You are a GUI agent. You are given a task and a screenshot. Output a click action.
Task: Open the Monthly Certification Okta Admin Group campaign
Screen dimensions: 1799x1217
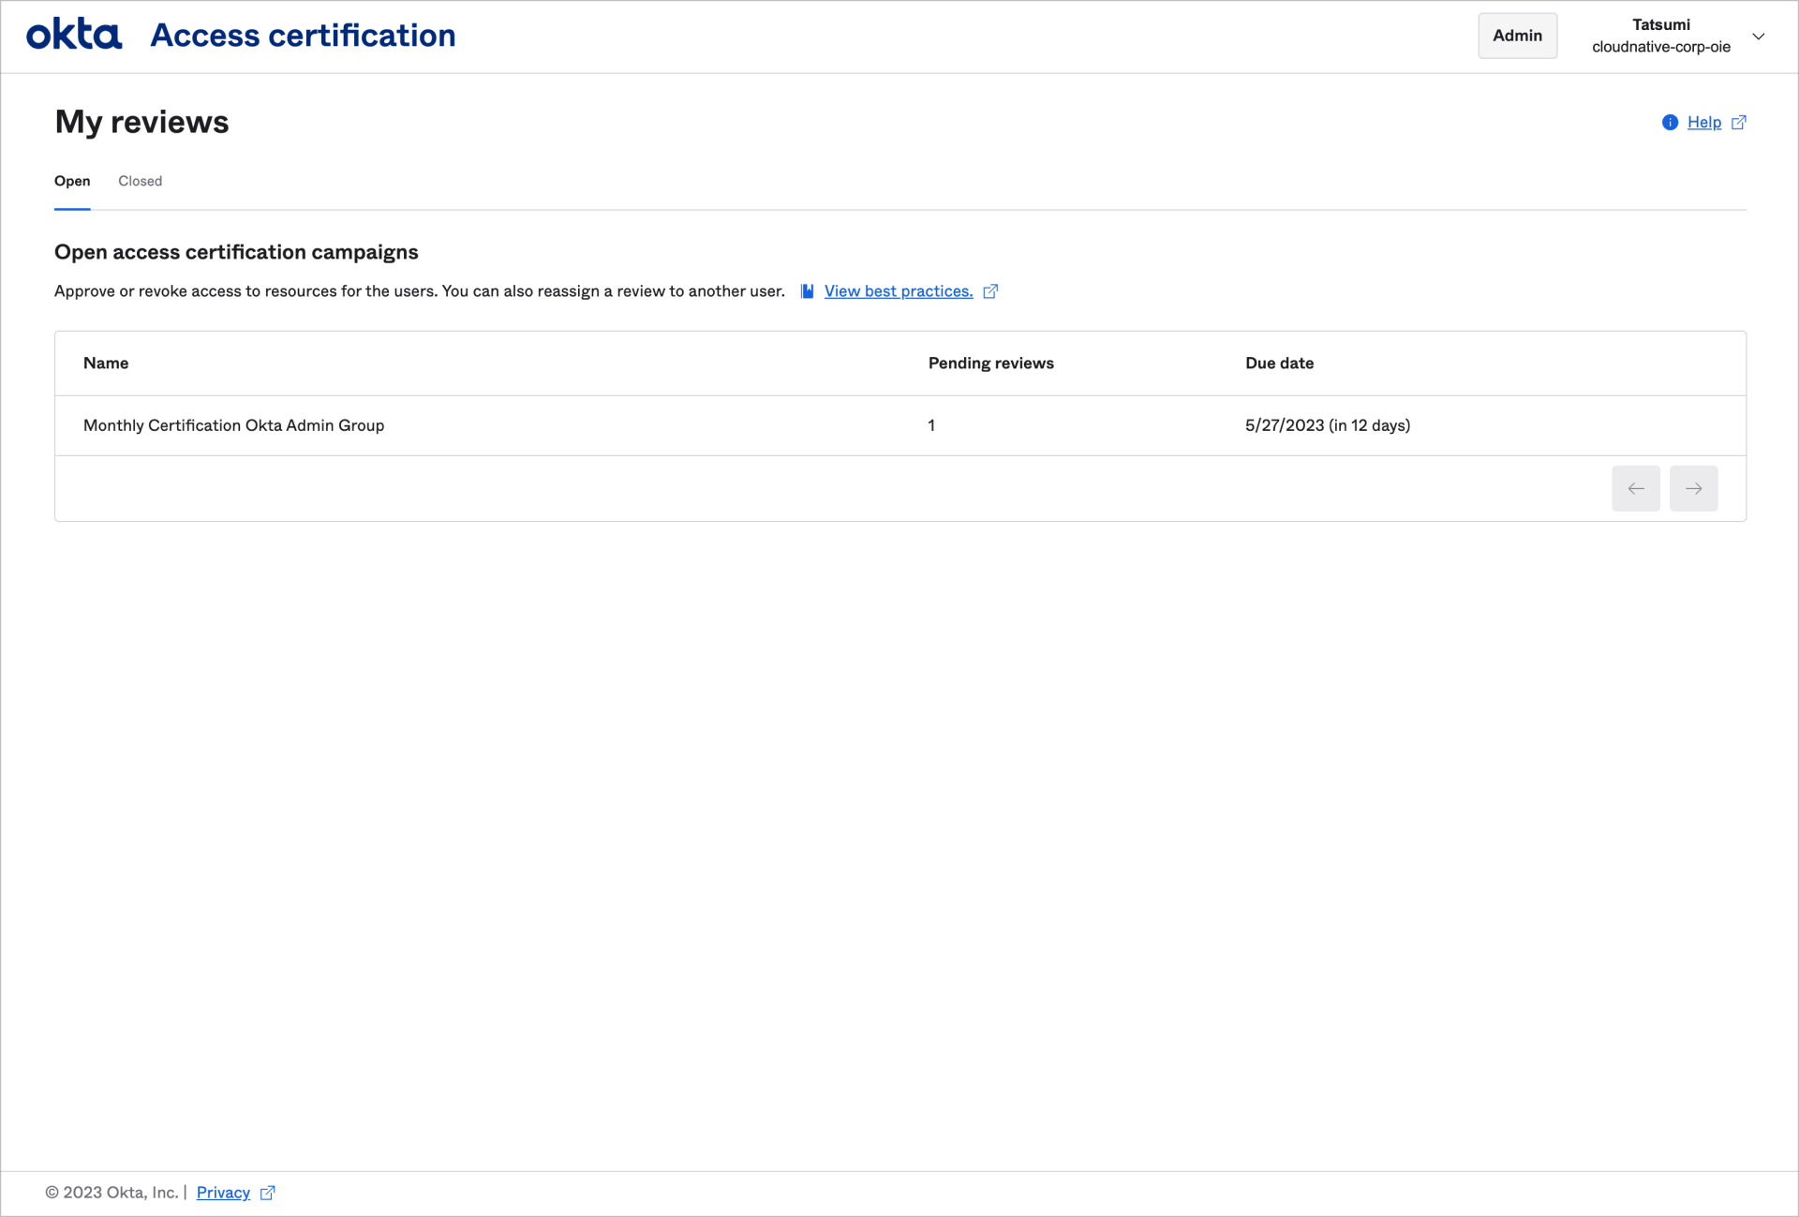point(233,425)
